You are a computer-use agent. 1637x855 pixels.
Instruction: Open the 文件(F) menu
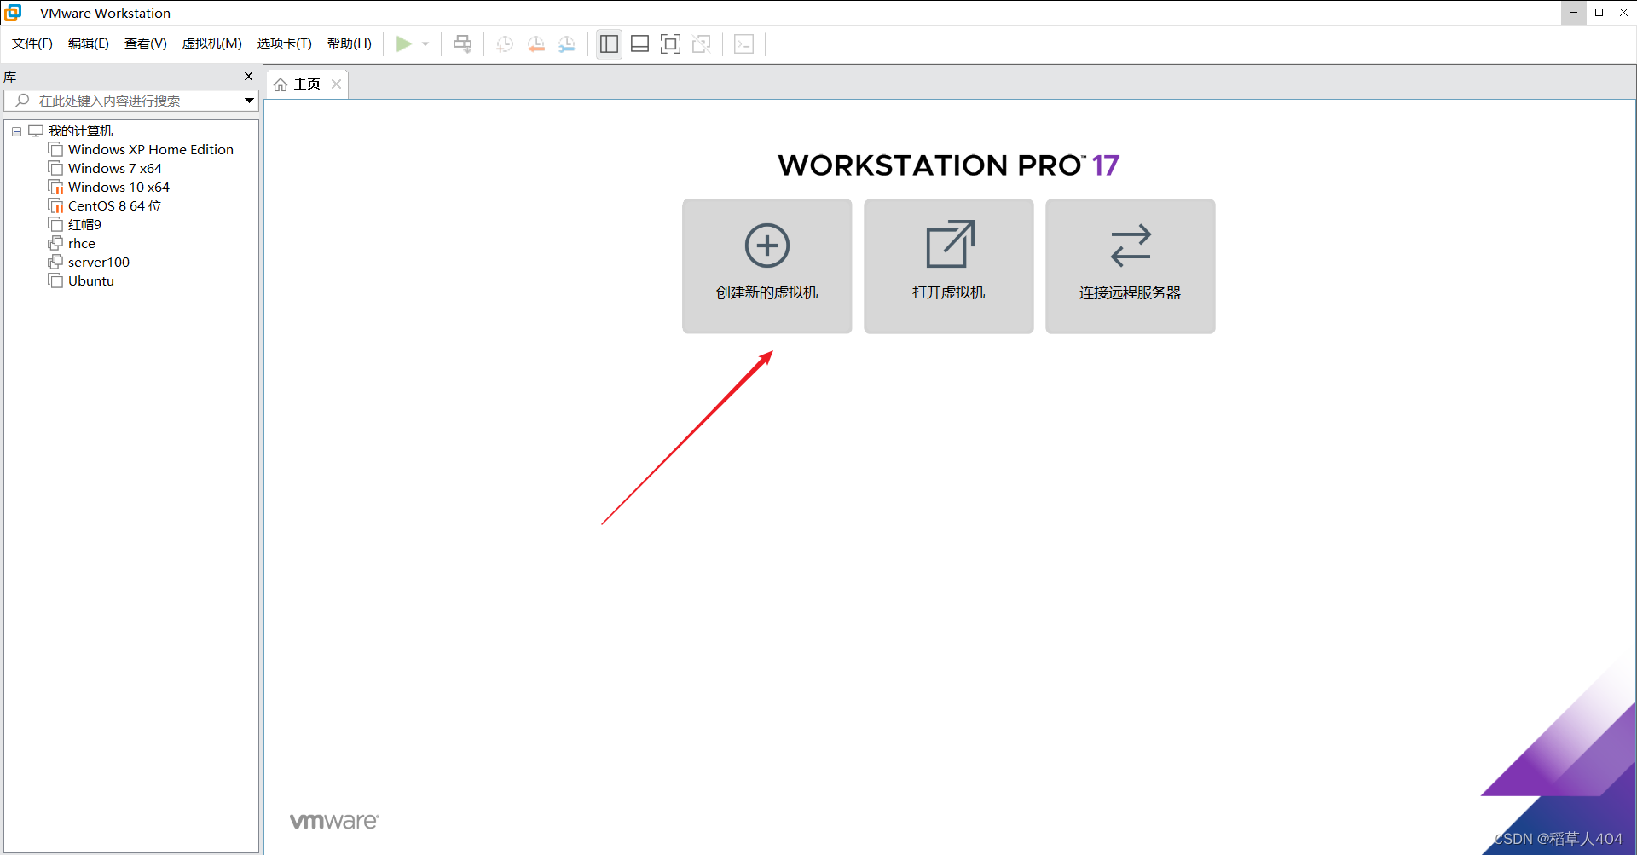pyautogui.click(x=32, y=43)
